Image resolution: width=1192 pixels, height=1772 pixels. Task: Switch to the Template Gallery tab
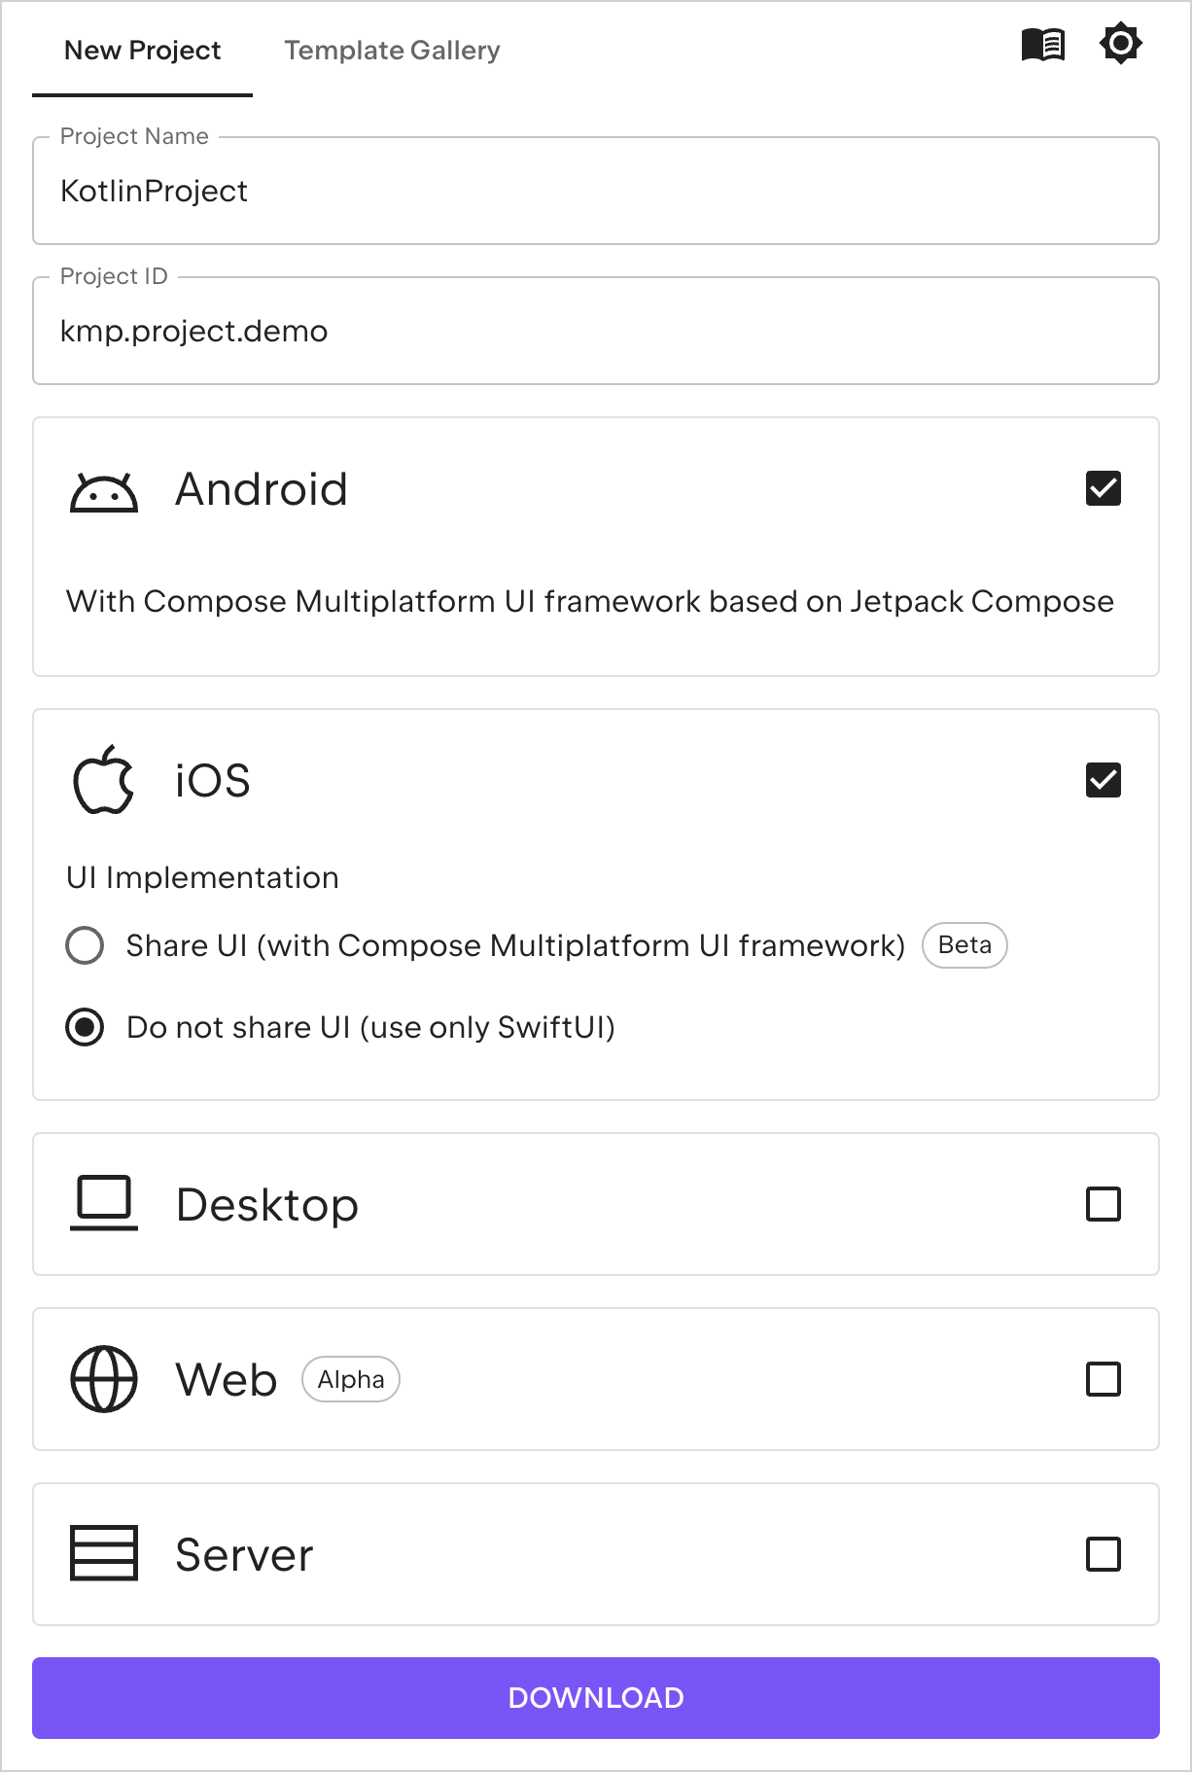(392, 50)
